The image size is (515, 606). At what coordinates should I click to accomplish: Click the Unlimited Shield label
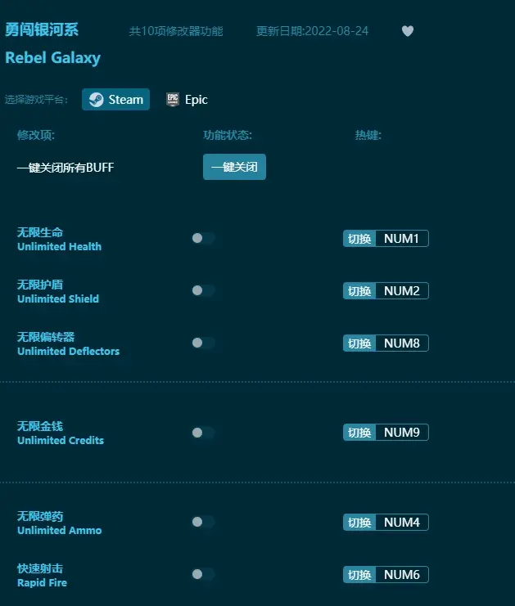click(58, 299)
